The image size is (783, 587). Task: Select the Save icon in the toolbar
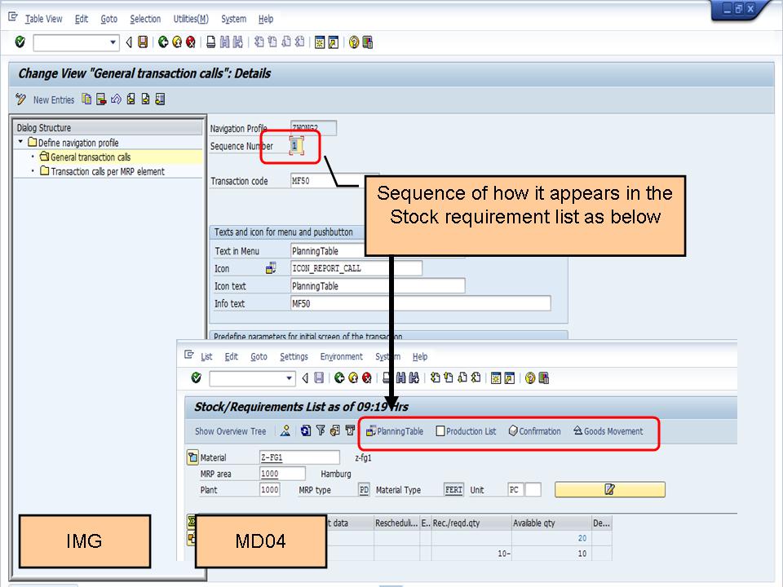[x=144, y=42]
